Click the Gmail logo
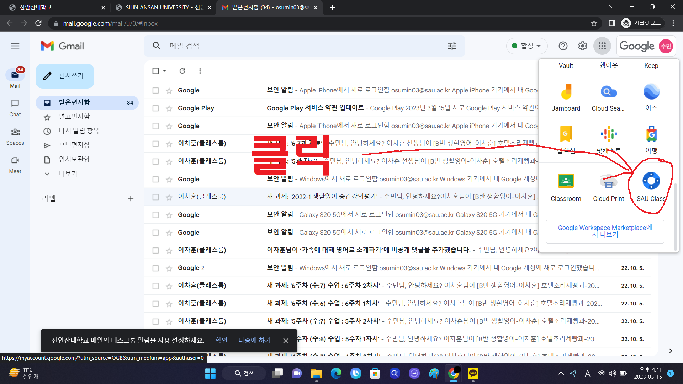Screen dimensions: 683x384 tap(62, 46)
